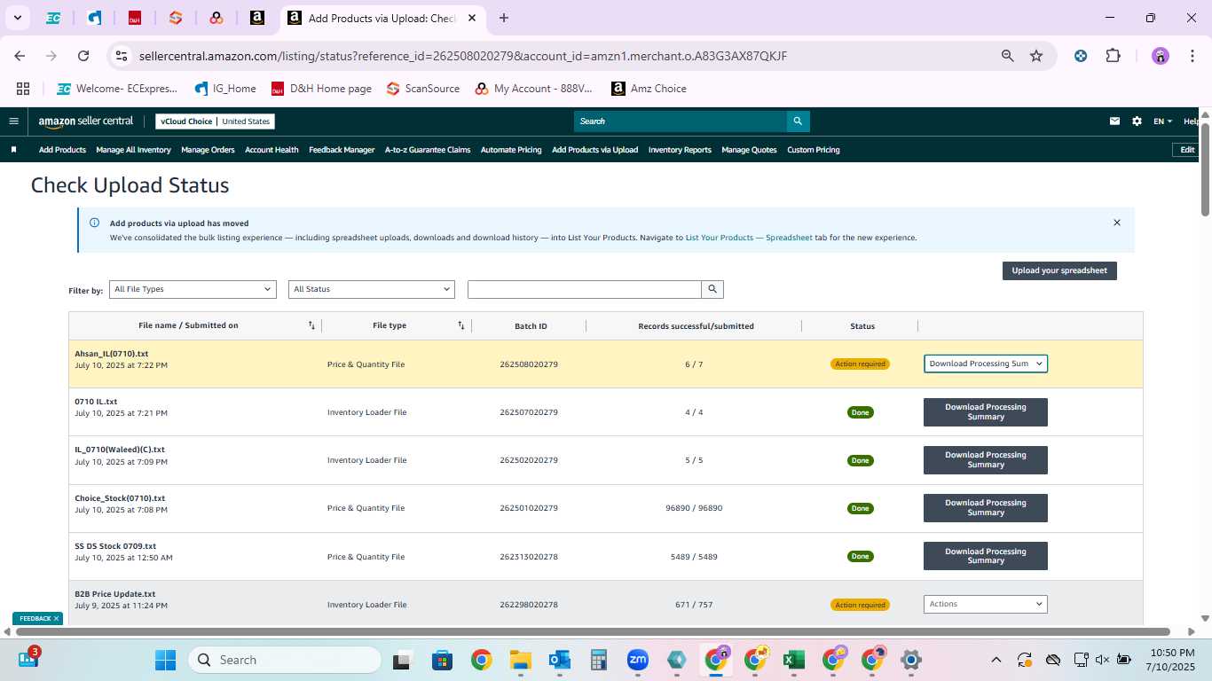1212x681 pixels.
Task: Open Seller Central settings gear
Action: (1137, 121)
